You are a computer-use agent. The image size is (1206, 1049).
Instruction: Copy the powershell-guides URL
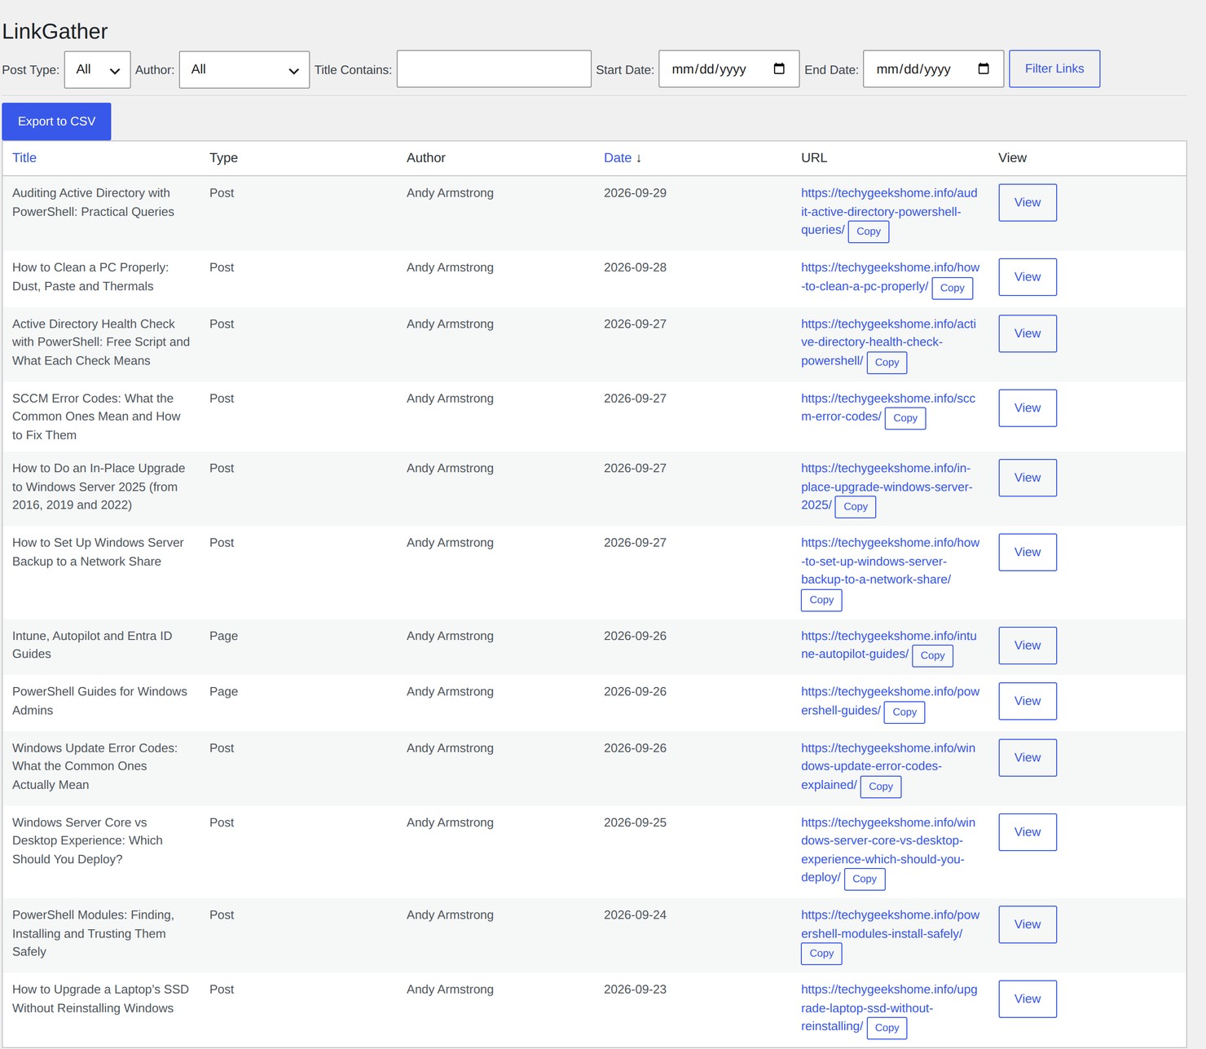(904, 712)
